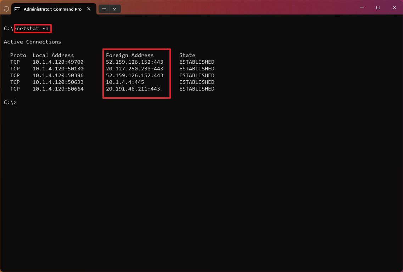Image resolution: width=403 pixels, height=272 pixels.
Task: Select the Foreign Address column header
Action: coord(130,55)
